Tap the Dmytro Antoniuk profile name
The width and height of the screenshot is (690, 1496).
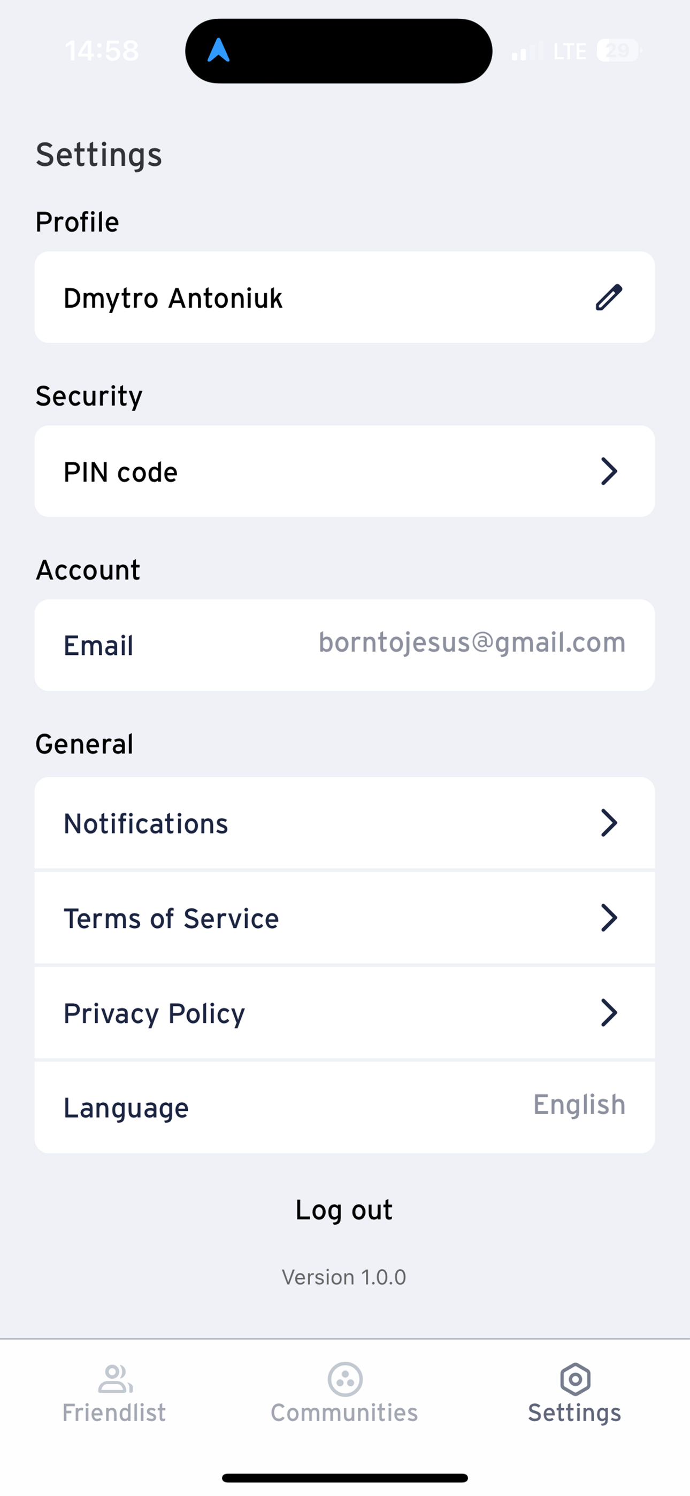[173, 299]
